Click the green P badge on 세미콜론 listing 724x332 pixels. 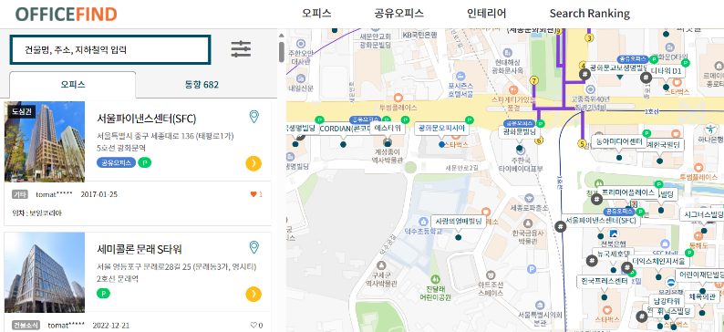[103, 293]
